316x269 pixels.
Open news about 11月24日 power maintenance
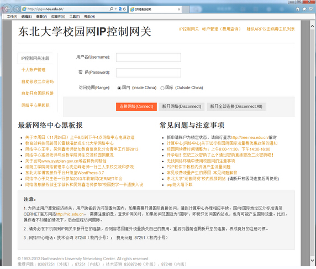tap(80, 137)
